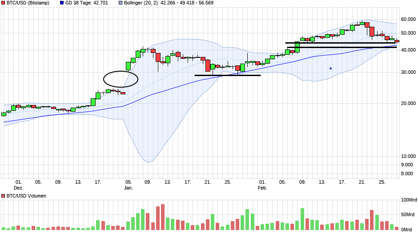The image size is (418, 234).
Task: Click the red BTC/USD Volumen legend swatch
Action: tap(3, 196)
